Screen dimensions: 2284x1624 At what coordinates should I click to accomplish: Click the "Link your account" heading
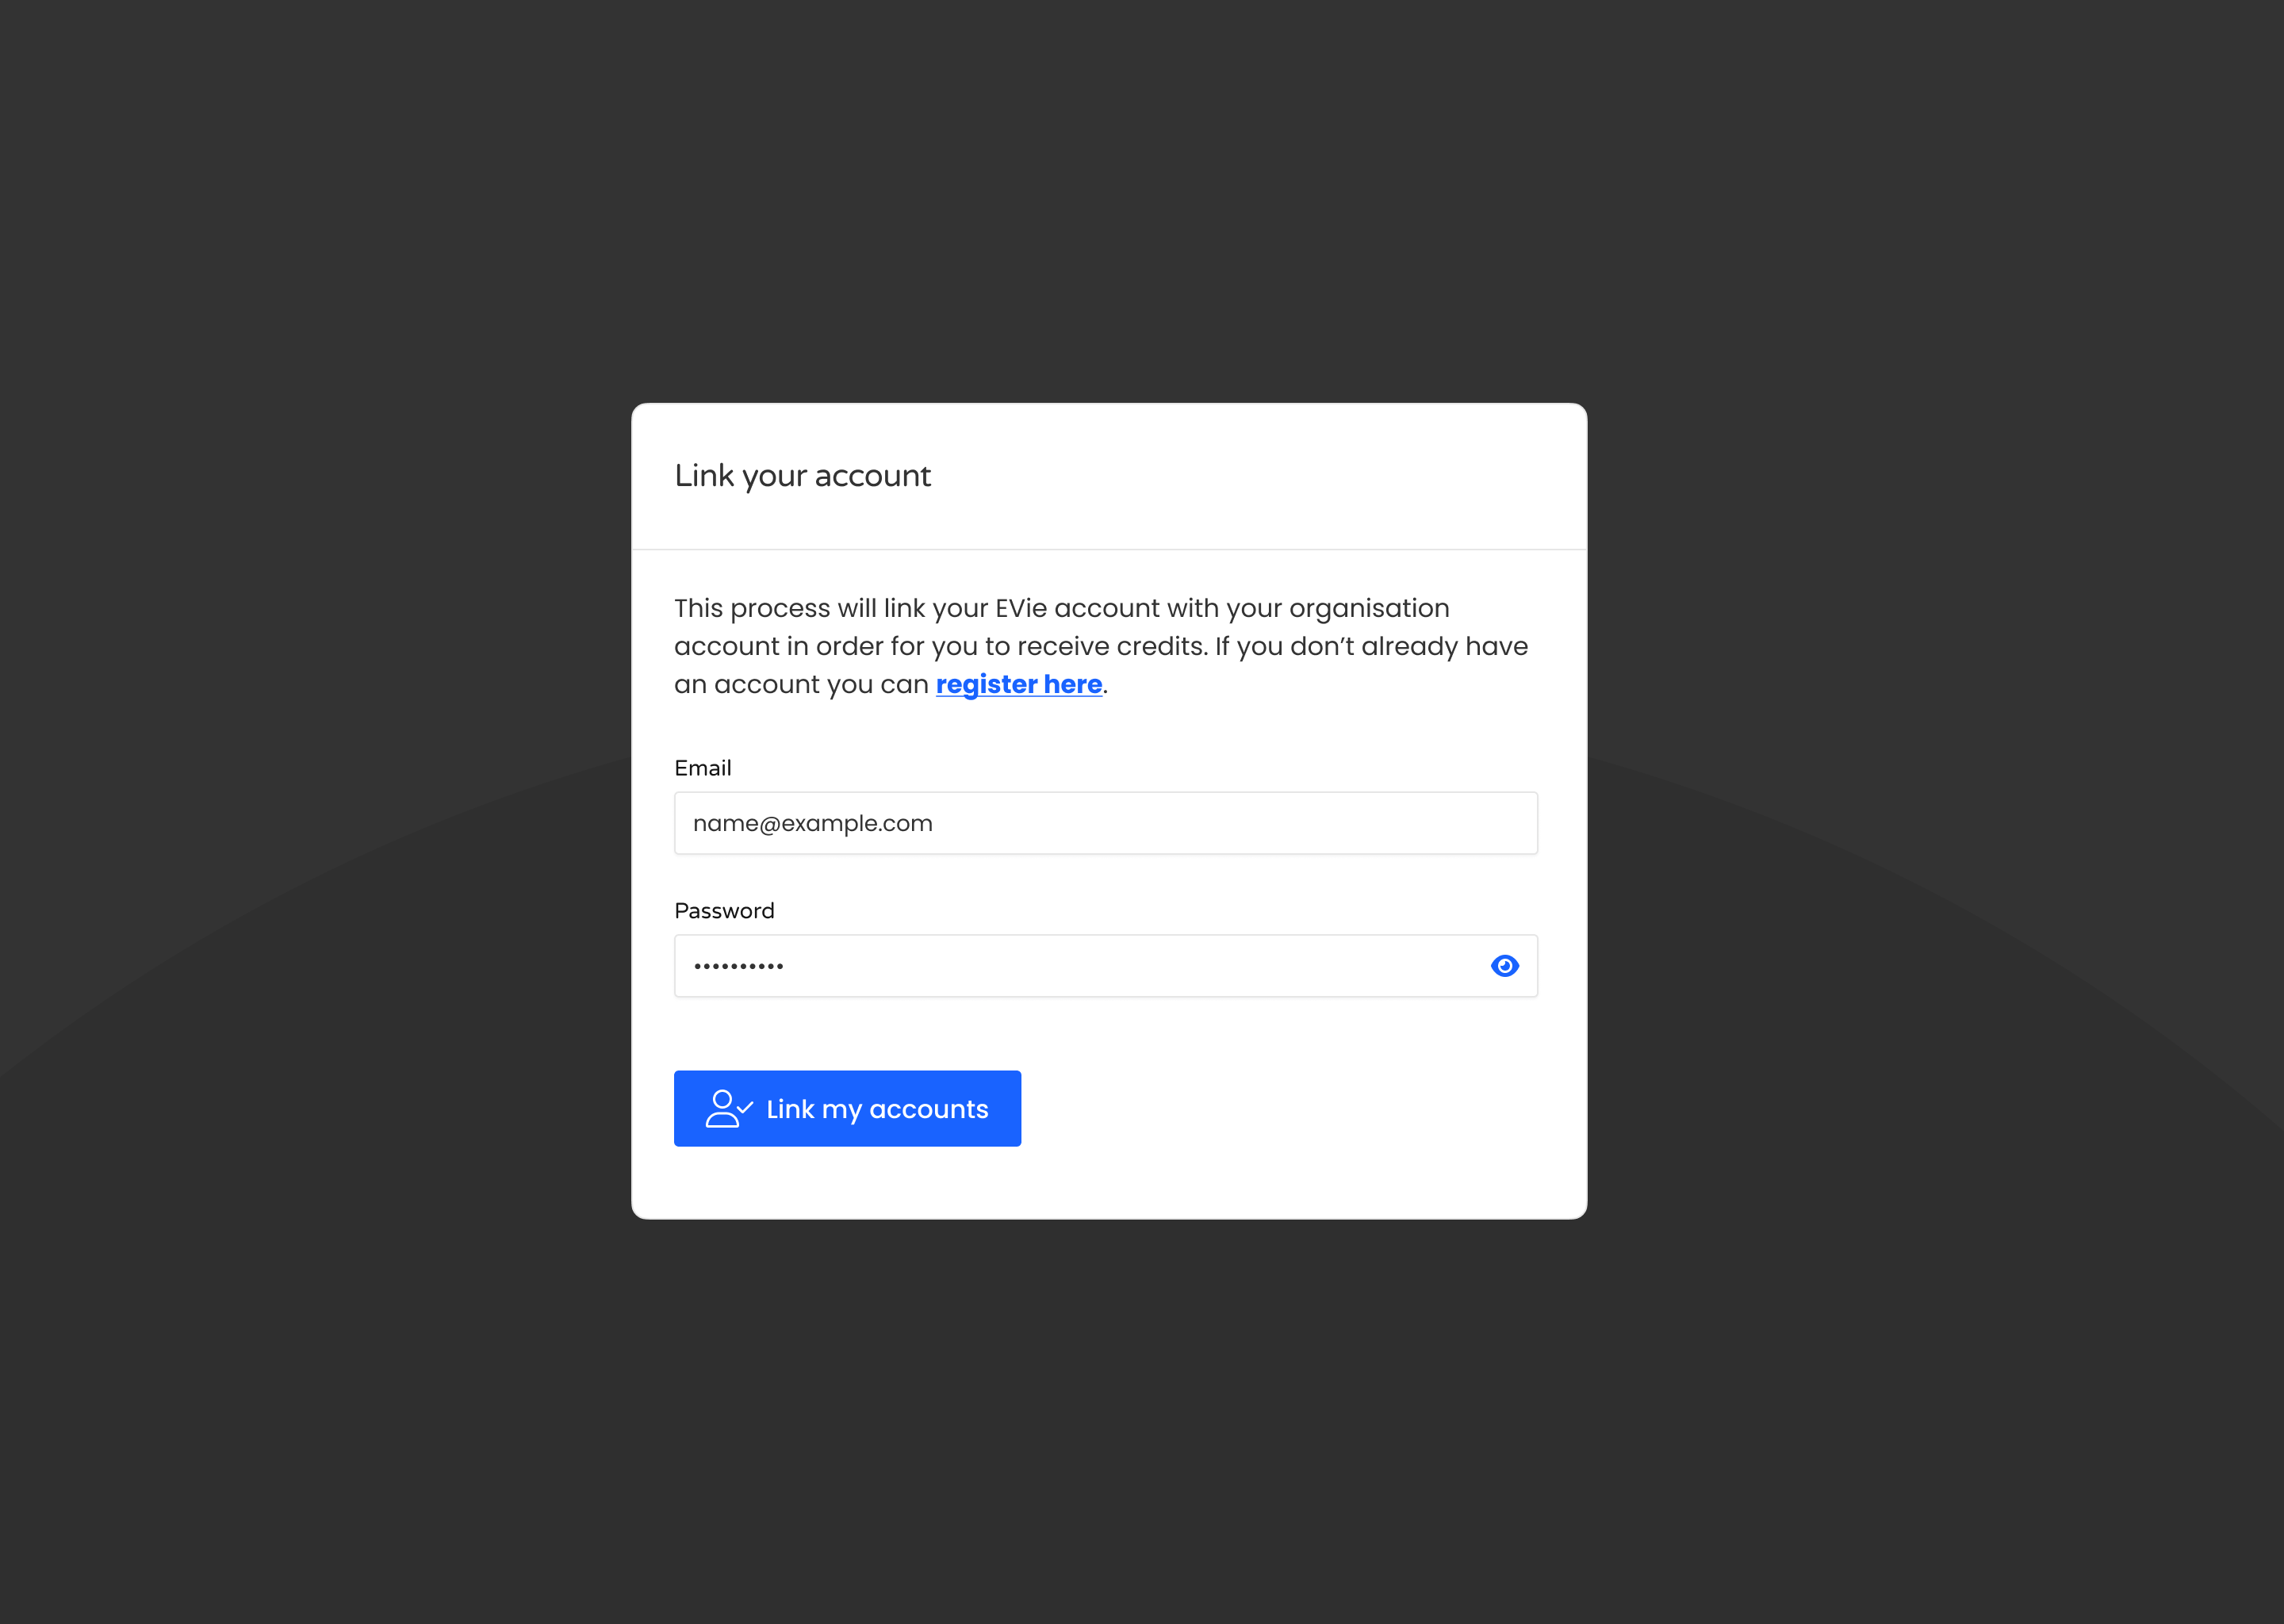tap(802, 476)
